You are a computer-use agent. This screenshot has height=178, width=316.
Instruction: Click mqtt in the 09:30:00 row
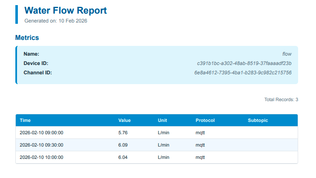(200, 145)
